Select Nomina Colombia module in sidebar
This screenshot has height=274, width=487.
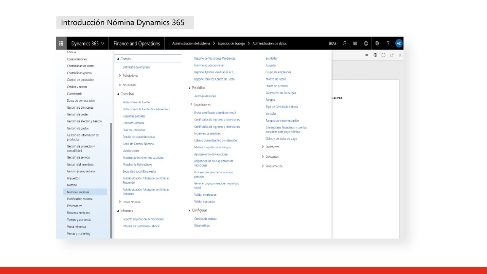point(85,192)
